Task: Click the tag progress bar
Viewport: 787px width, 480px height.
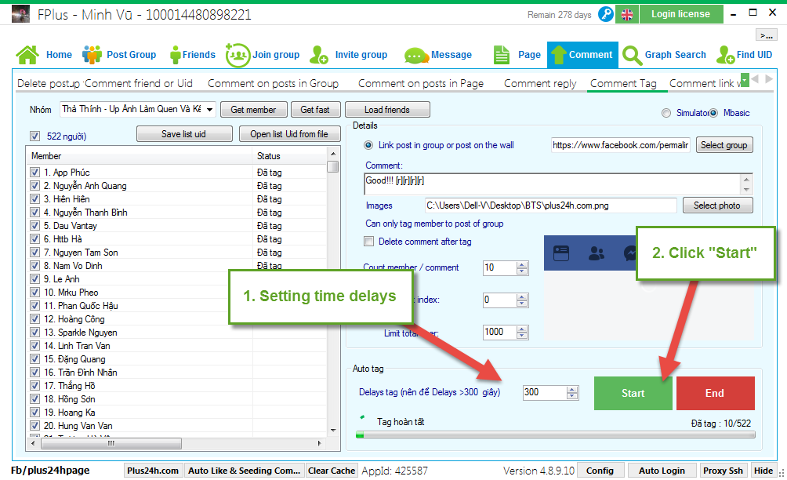Action: (x=555, y=435)
